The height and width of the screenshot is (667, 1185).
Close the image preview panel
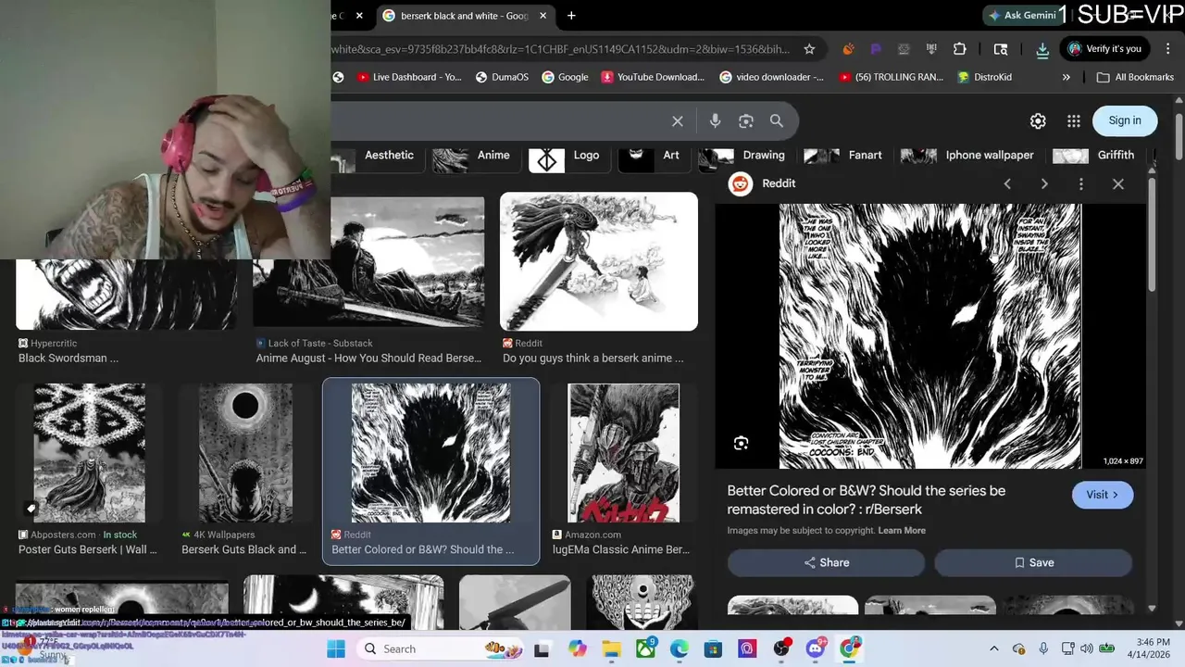(1118, 183)
